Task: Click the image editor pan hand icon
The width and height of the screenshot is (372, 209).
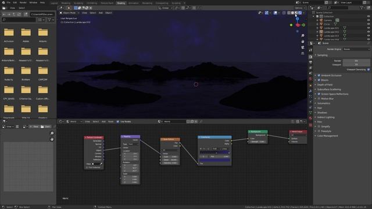Action: tap(52, 139)
